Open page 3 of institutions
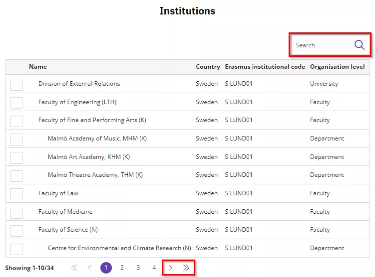Viewport: 375px width, 277px height. [138, 268]
